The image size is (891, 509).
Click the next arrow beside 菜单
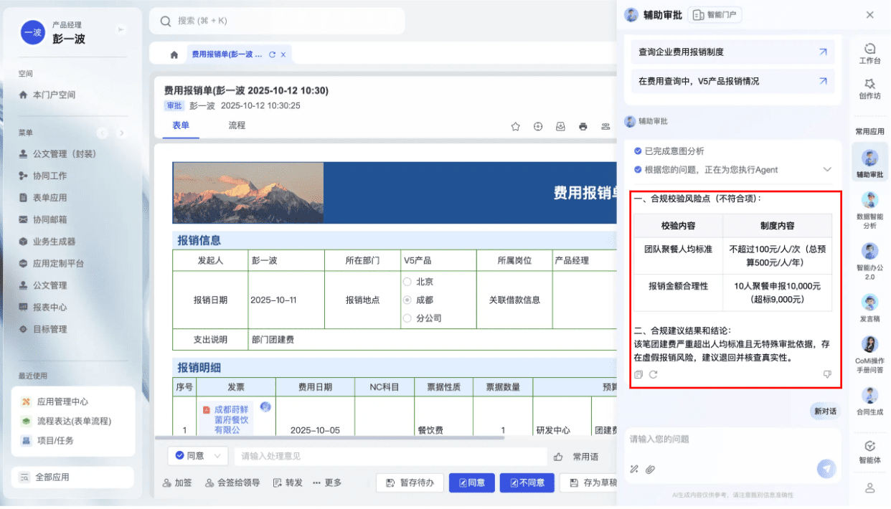(x=121, y=133)
